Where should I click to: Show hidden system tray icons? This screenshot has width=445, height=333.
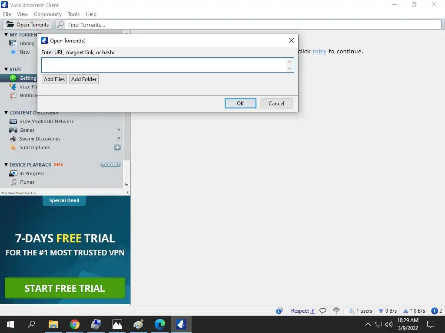[368, 324]
